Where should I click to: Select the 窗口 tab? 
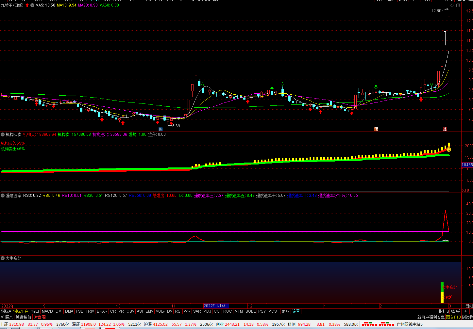coord(35,311)
